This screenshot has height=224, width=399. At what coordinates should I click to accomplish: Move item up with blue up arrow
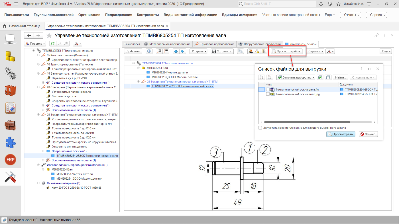(176, 51)
